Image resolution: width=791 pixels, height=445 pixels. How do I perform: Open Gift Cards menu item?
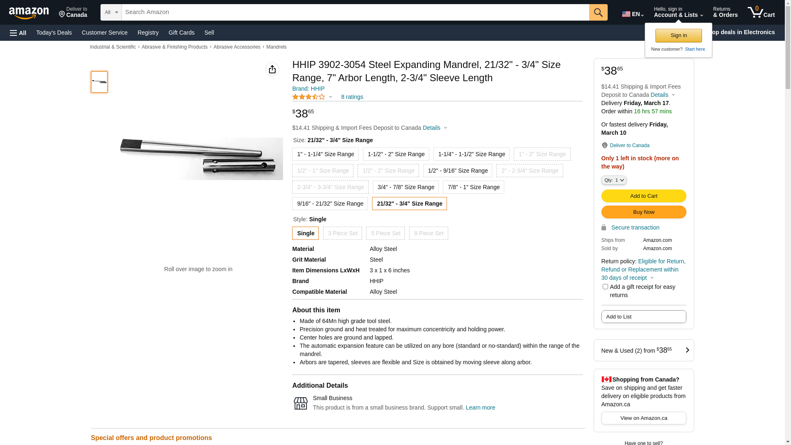coord(181,33)
